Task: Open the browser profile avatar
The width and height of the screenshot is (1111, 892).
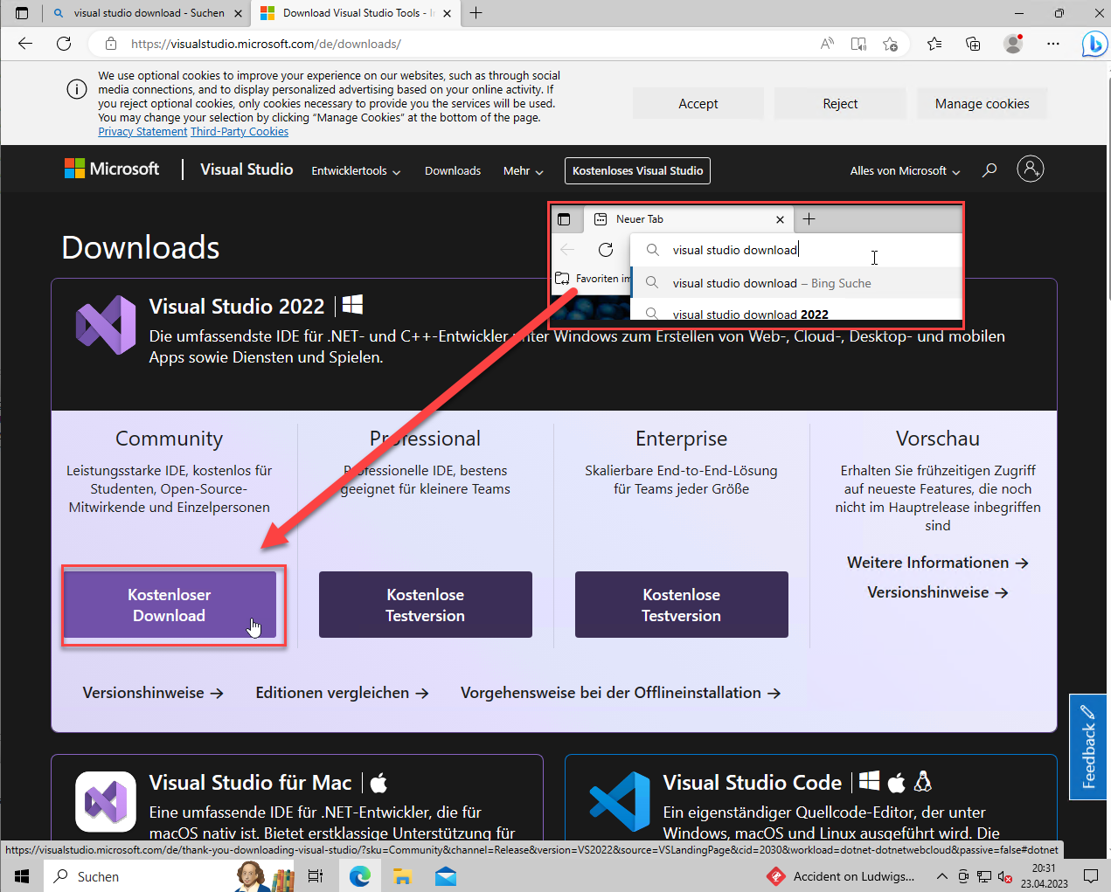Action: [1013, 44]
